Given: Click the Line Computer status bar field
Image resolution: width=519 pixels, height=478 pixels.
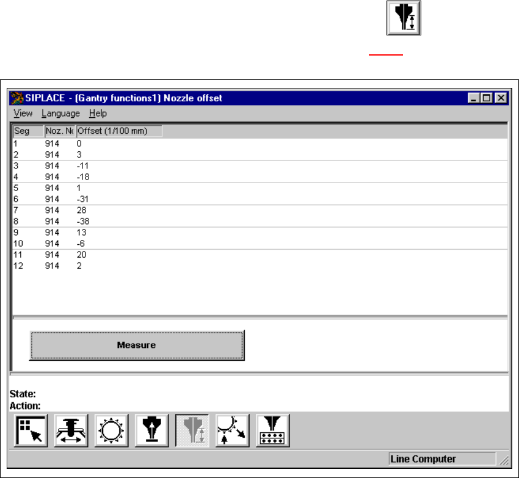Looking at the screenshot, I should (x=442, y=459).
